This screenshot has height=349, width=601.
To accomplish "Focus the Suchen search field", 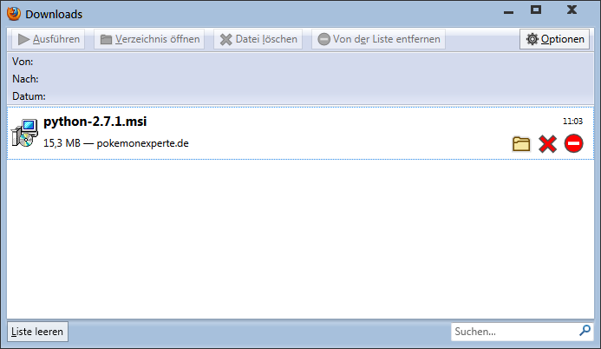I will (x=513, y=332).
